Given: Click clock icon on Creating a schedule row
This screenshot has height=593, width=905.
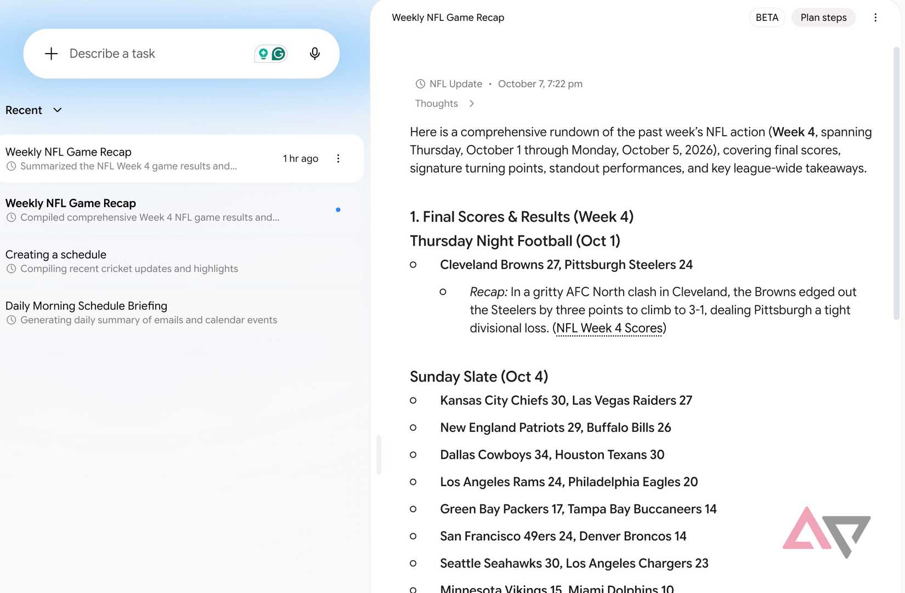Looking at the screenshot, I should tap(11, 269).
